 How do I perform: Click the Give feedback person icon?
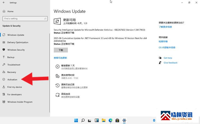160,63
